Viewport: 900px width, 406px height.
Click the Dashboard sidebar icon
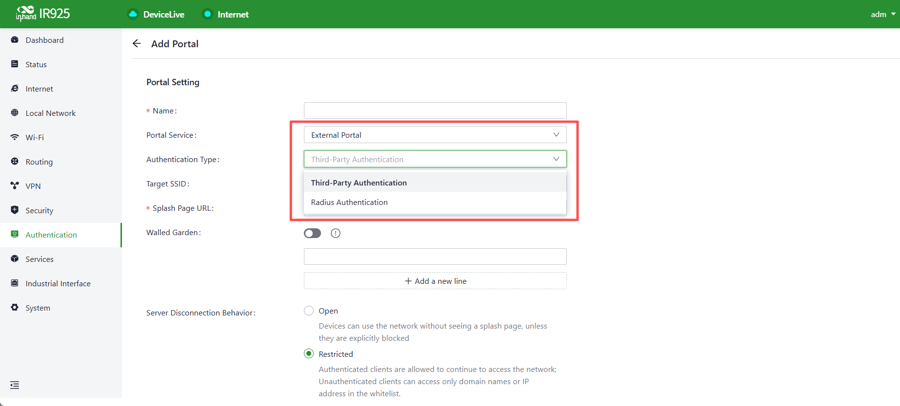[x=15, y=40]
